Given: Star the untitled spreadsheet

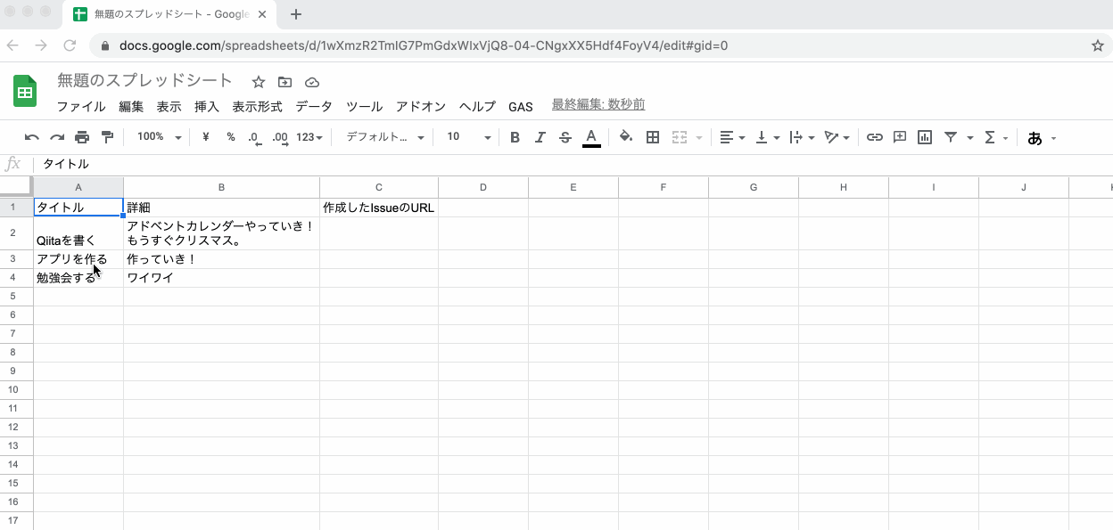Looking at the screenshot, I should click(259, 82).
